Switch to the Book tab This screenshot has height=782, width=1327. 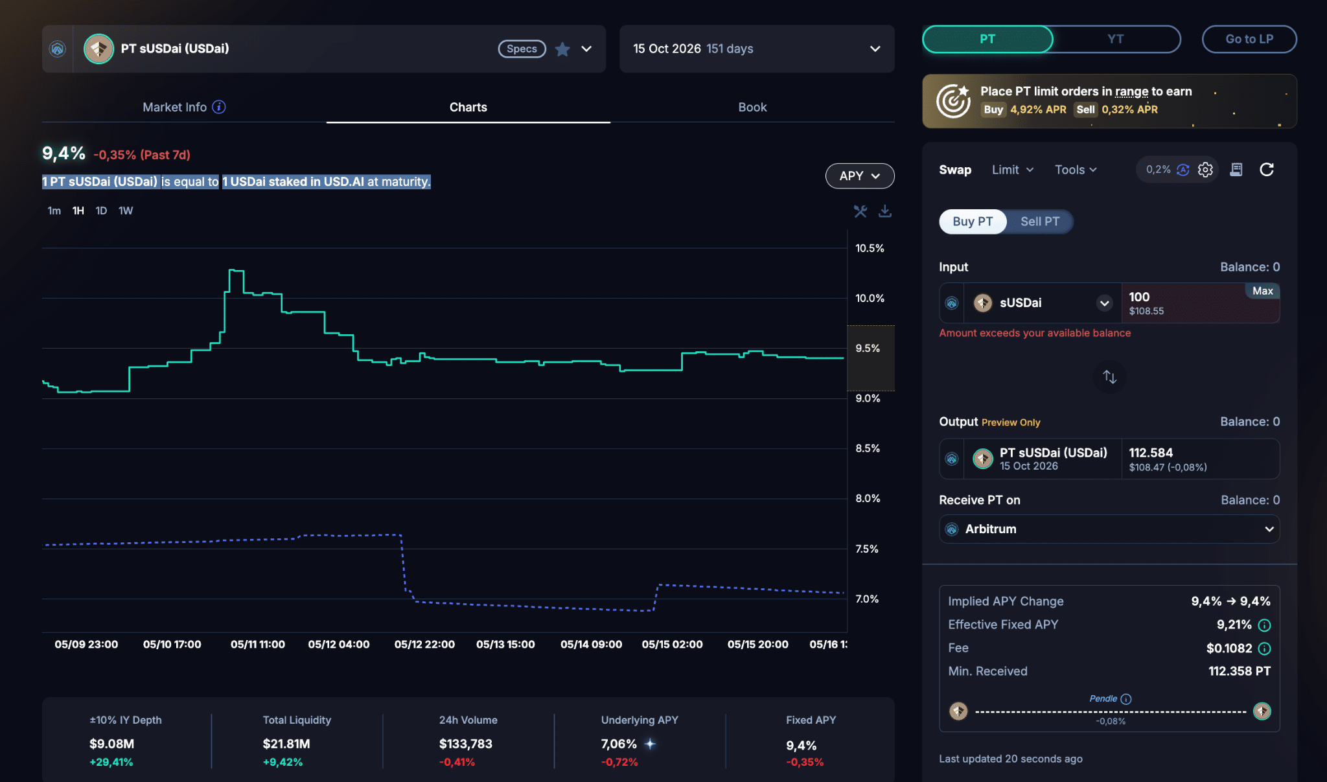point(752,107)
